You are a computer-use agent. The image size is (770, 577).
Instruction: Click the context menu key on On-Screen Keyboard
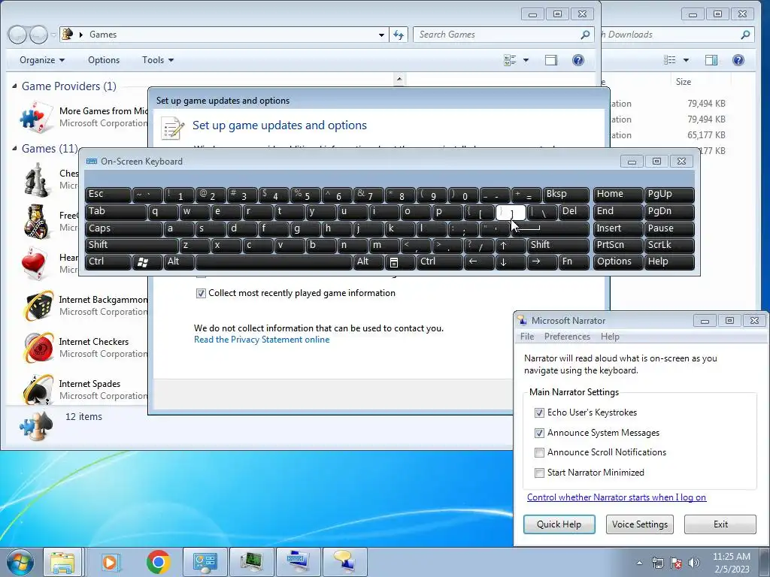400,262
